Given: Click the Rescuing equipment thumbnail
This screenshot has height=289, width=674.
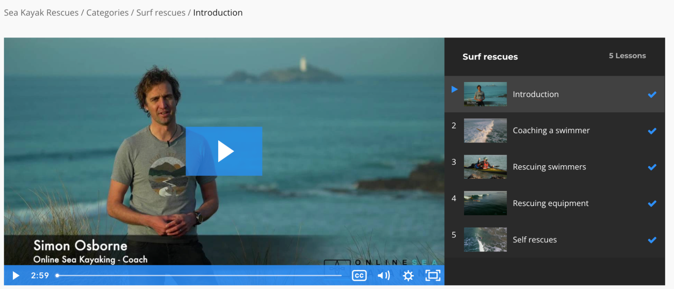Looking at the screenshot, I should tap(485, 203).
